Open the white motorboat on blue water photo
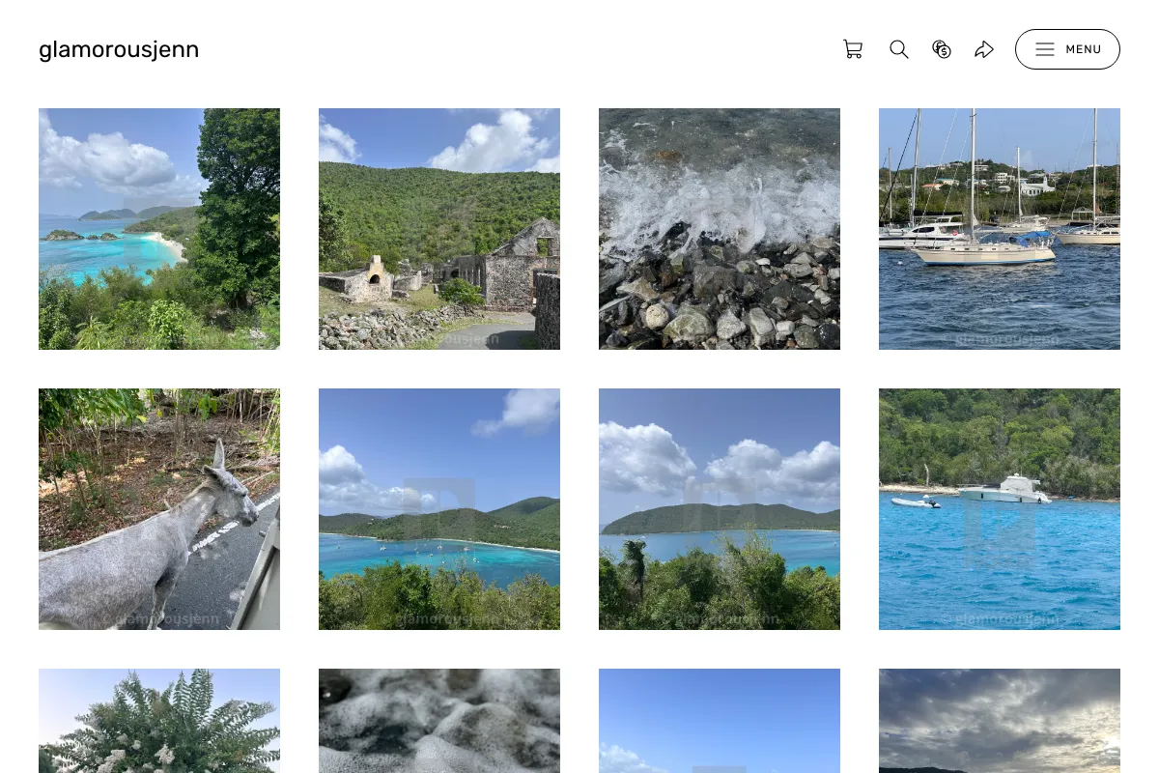This screenshot has height=773, width=1159. pos(1000,509)
